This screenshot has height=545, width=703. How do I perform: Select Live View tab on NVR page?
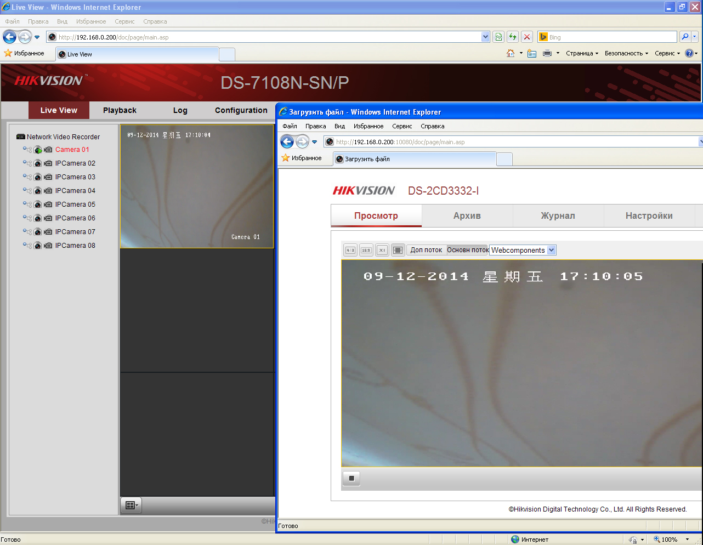pos(59,110)
